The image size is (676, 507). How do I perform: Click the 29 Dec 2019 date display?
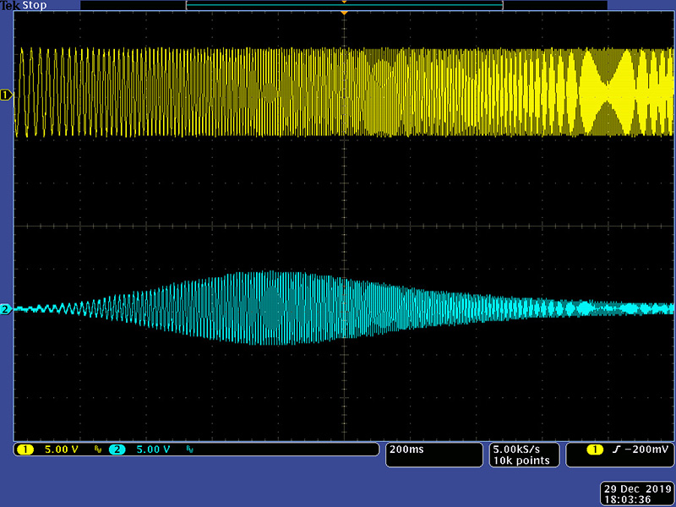click(634, 488)
